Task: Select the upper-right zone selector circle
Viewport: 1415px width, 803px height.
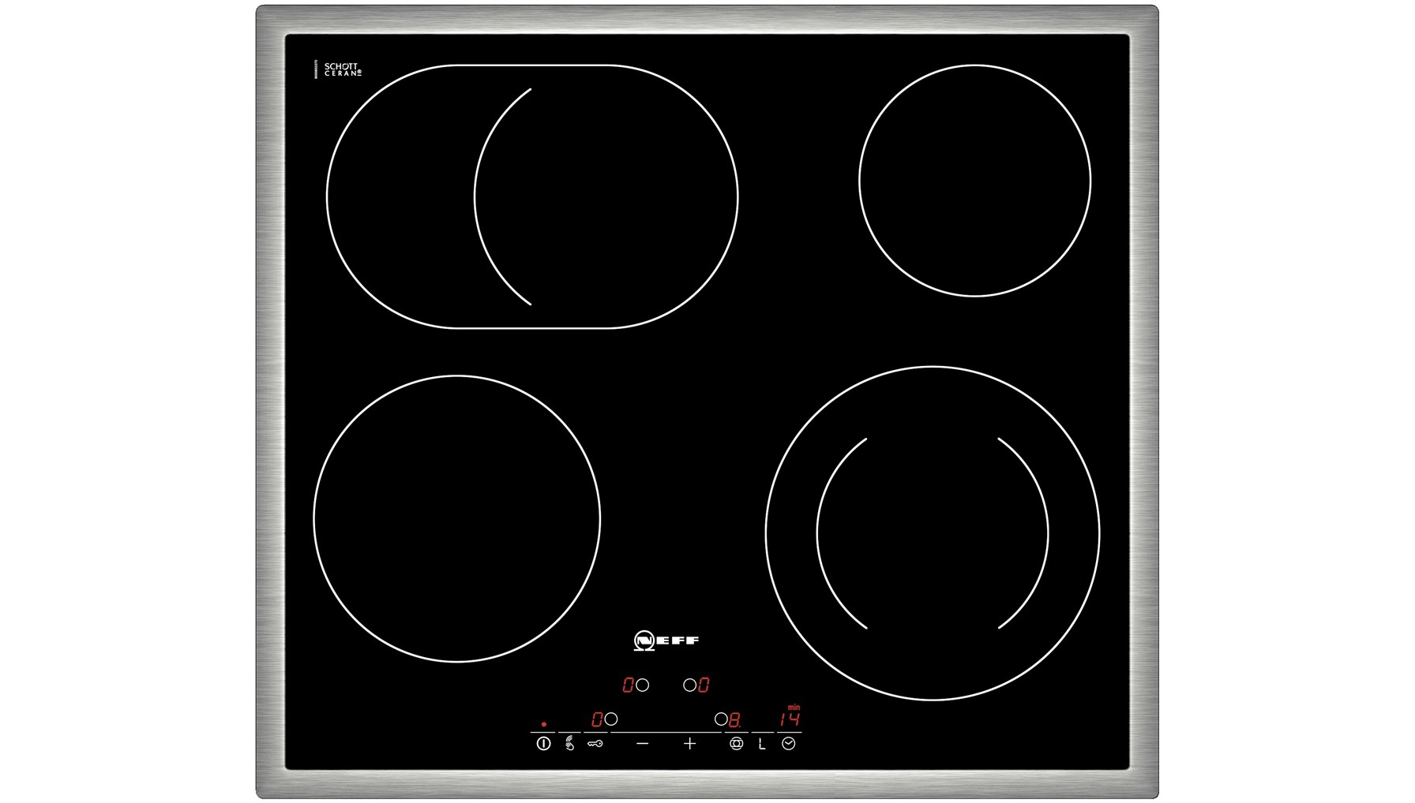Action: pyautogui.click(x=689, y=685)
